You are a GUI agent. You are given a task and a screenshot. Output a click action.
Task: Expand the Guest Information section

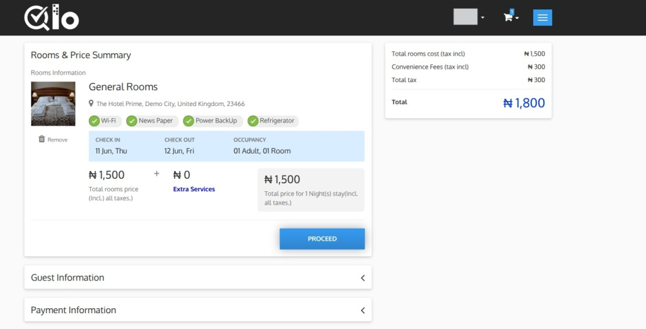click(x=197, y=277)
